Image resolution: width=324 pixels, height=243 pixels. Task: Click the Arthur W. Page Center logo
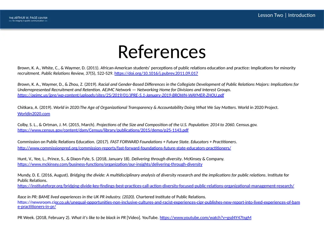point(28,19)
